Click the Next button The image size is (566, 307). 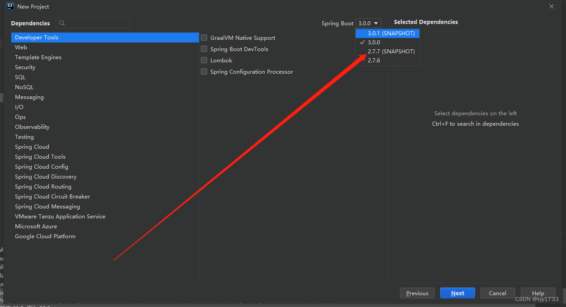pyautogui.click(x=457, y=293)
